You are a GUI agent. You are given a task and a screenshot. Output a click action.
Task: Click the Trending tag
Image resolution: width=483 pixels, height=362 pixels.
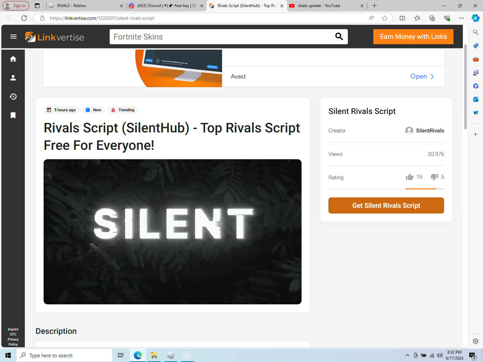123,110
